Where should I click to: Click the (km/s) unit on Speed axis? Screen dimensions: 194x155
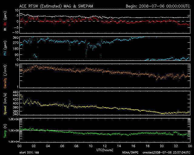[5, 98]
